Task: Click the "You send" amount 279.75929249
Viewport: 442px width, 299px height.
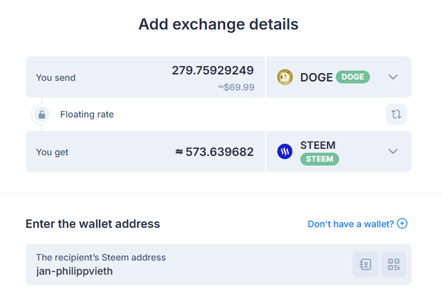Action: pyautogui.click(x=213, y=70)
